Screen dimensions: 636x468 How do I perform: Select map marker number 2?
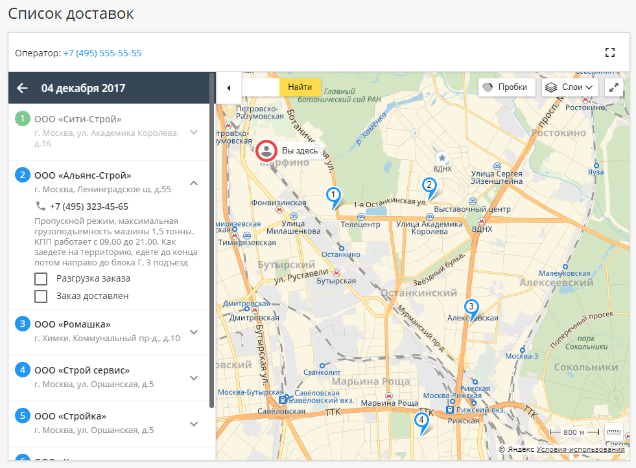pos(428,186)
